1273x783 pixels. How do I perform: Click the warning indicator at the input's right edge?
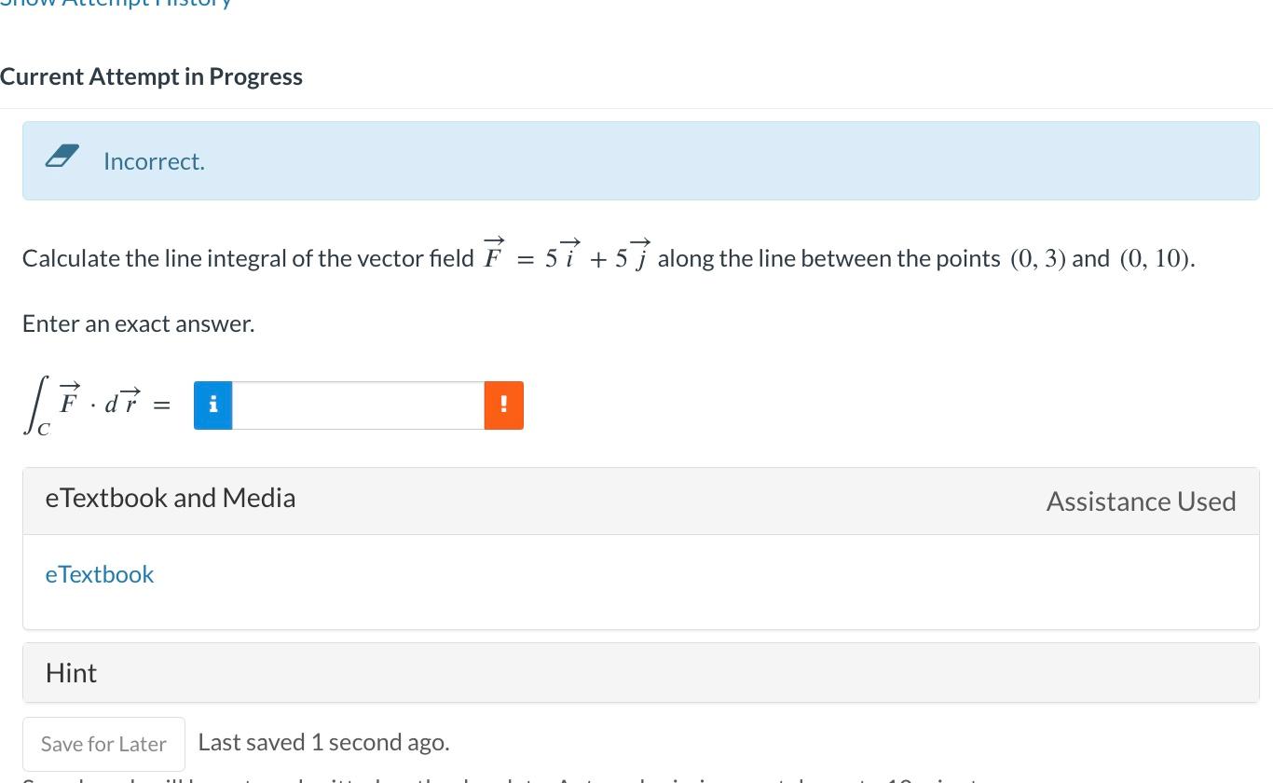[503, 405]
